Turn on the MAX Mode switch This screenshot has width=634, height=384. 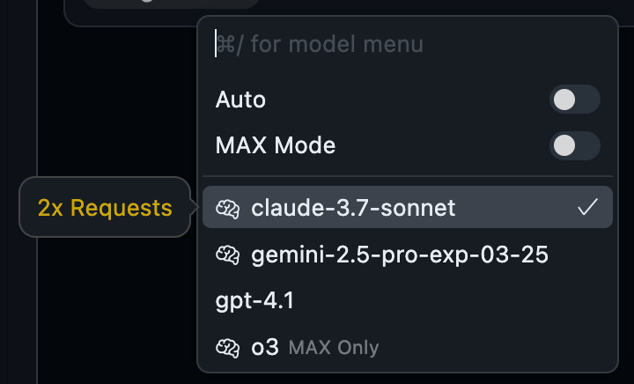[x=574, y=145]
